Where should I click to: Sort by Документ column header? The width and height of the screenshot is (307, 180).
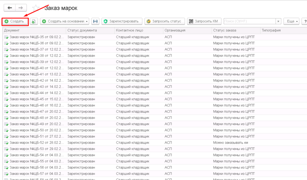(x=34, y=31)
